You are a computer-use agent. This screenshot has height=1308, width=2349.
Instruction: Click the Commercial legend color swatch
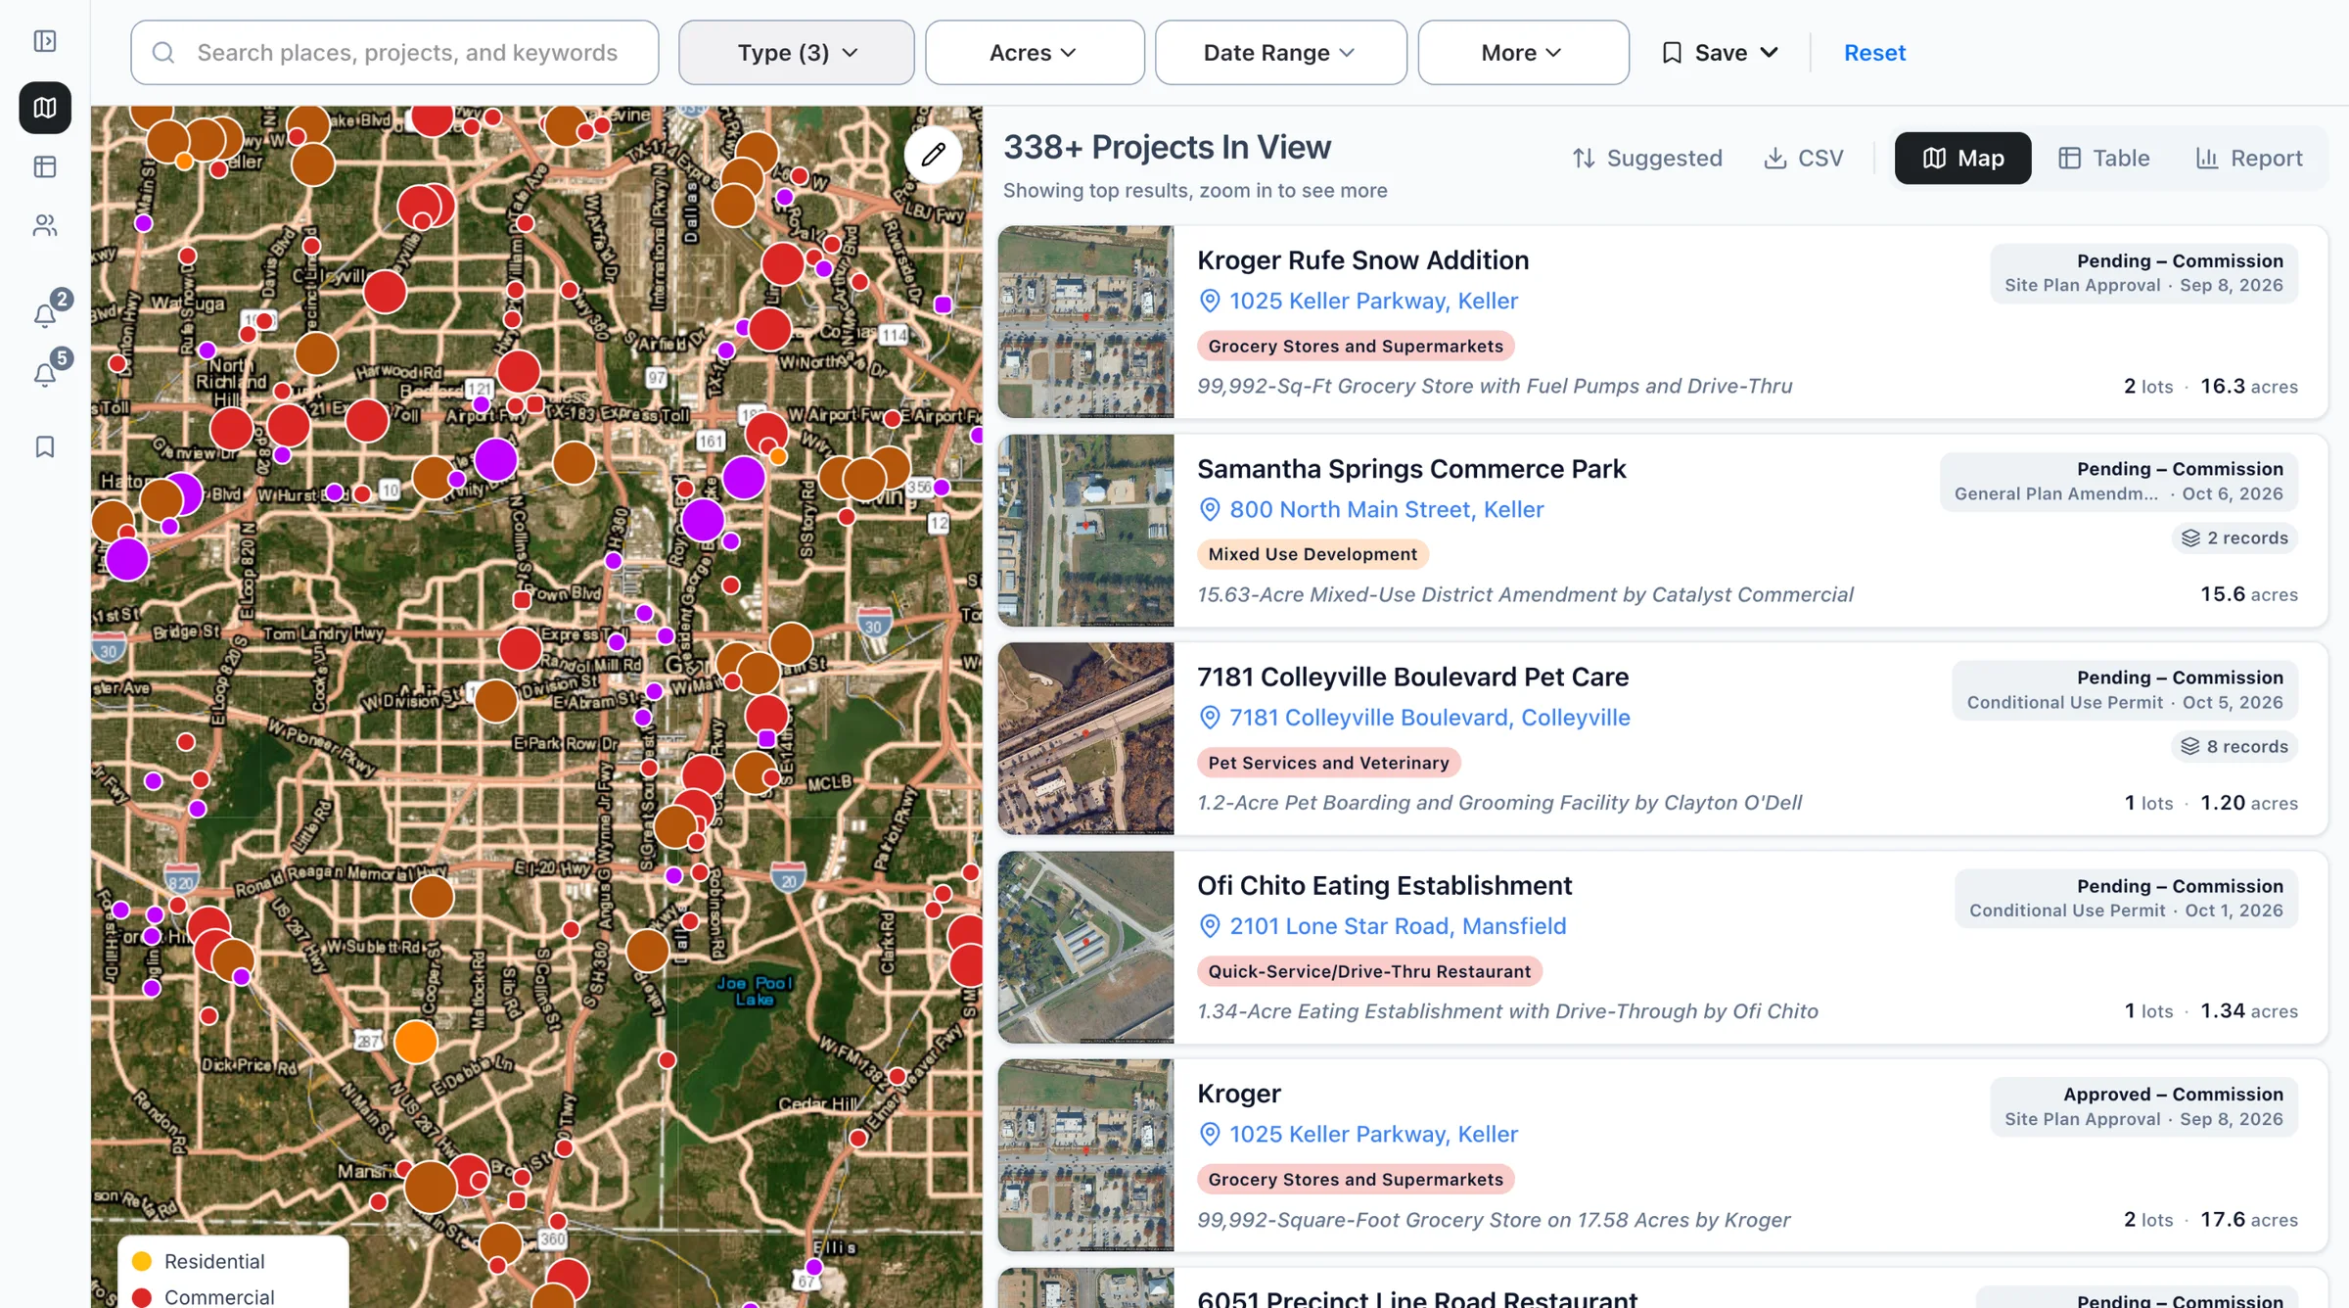tap(142, 1297)
